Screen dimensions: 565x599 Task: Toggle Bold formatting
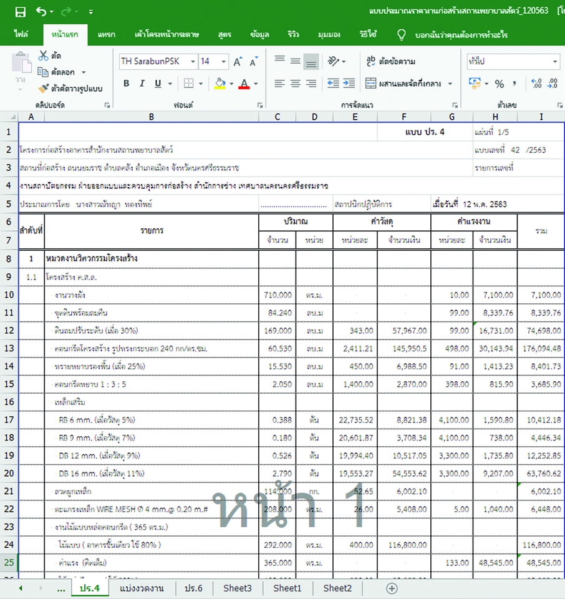126,83
